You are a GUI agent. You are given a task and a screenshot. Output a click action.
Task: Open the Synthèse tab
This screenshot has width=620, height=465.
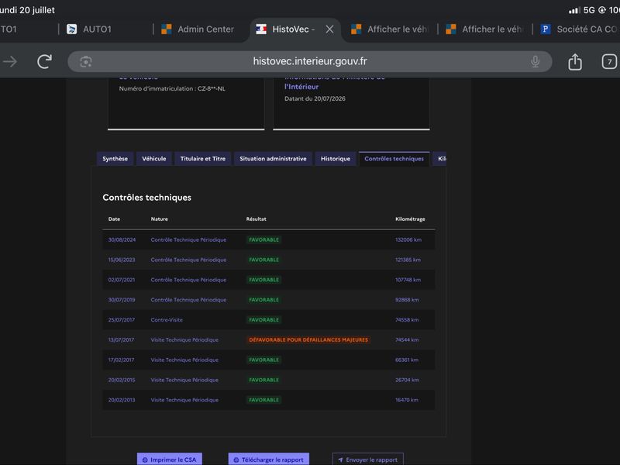[115, 159]
